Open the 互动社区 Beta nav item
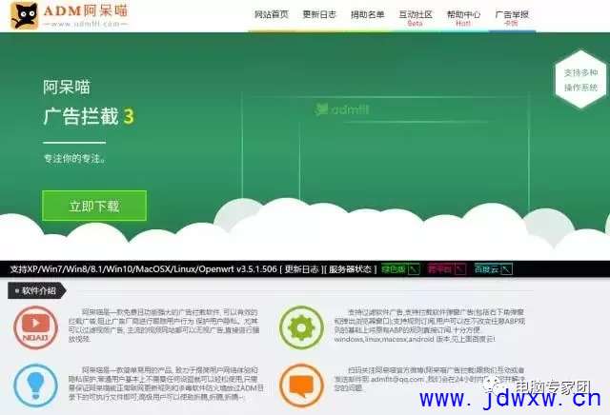This screenshot has width=610, height=415. [x=416, y=18]
